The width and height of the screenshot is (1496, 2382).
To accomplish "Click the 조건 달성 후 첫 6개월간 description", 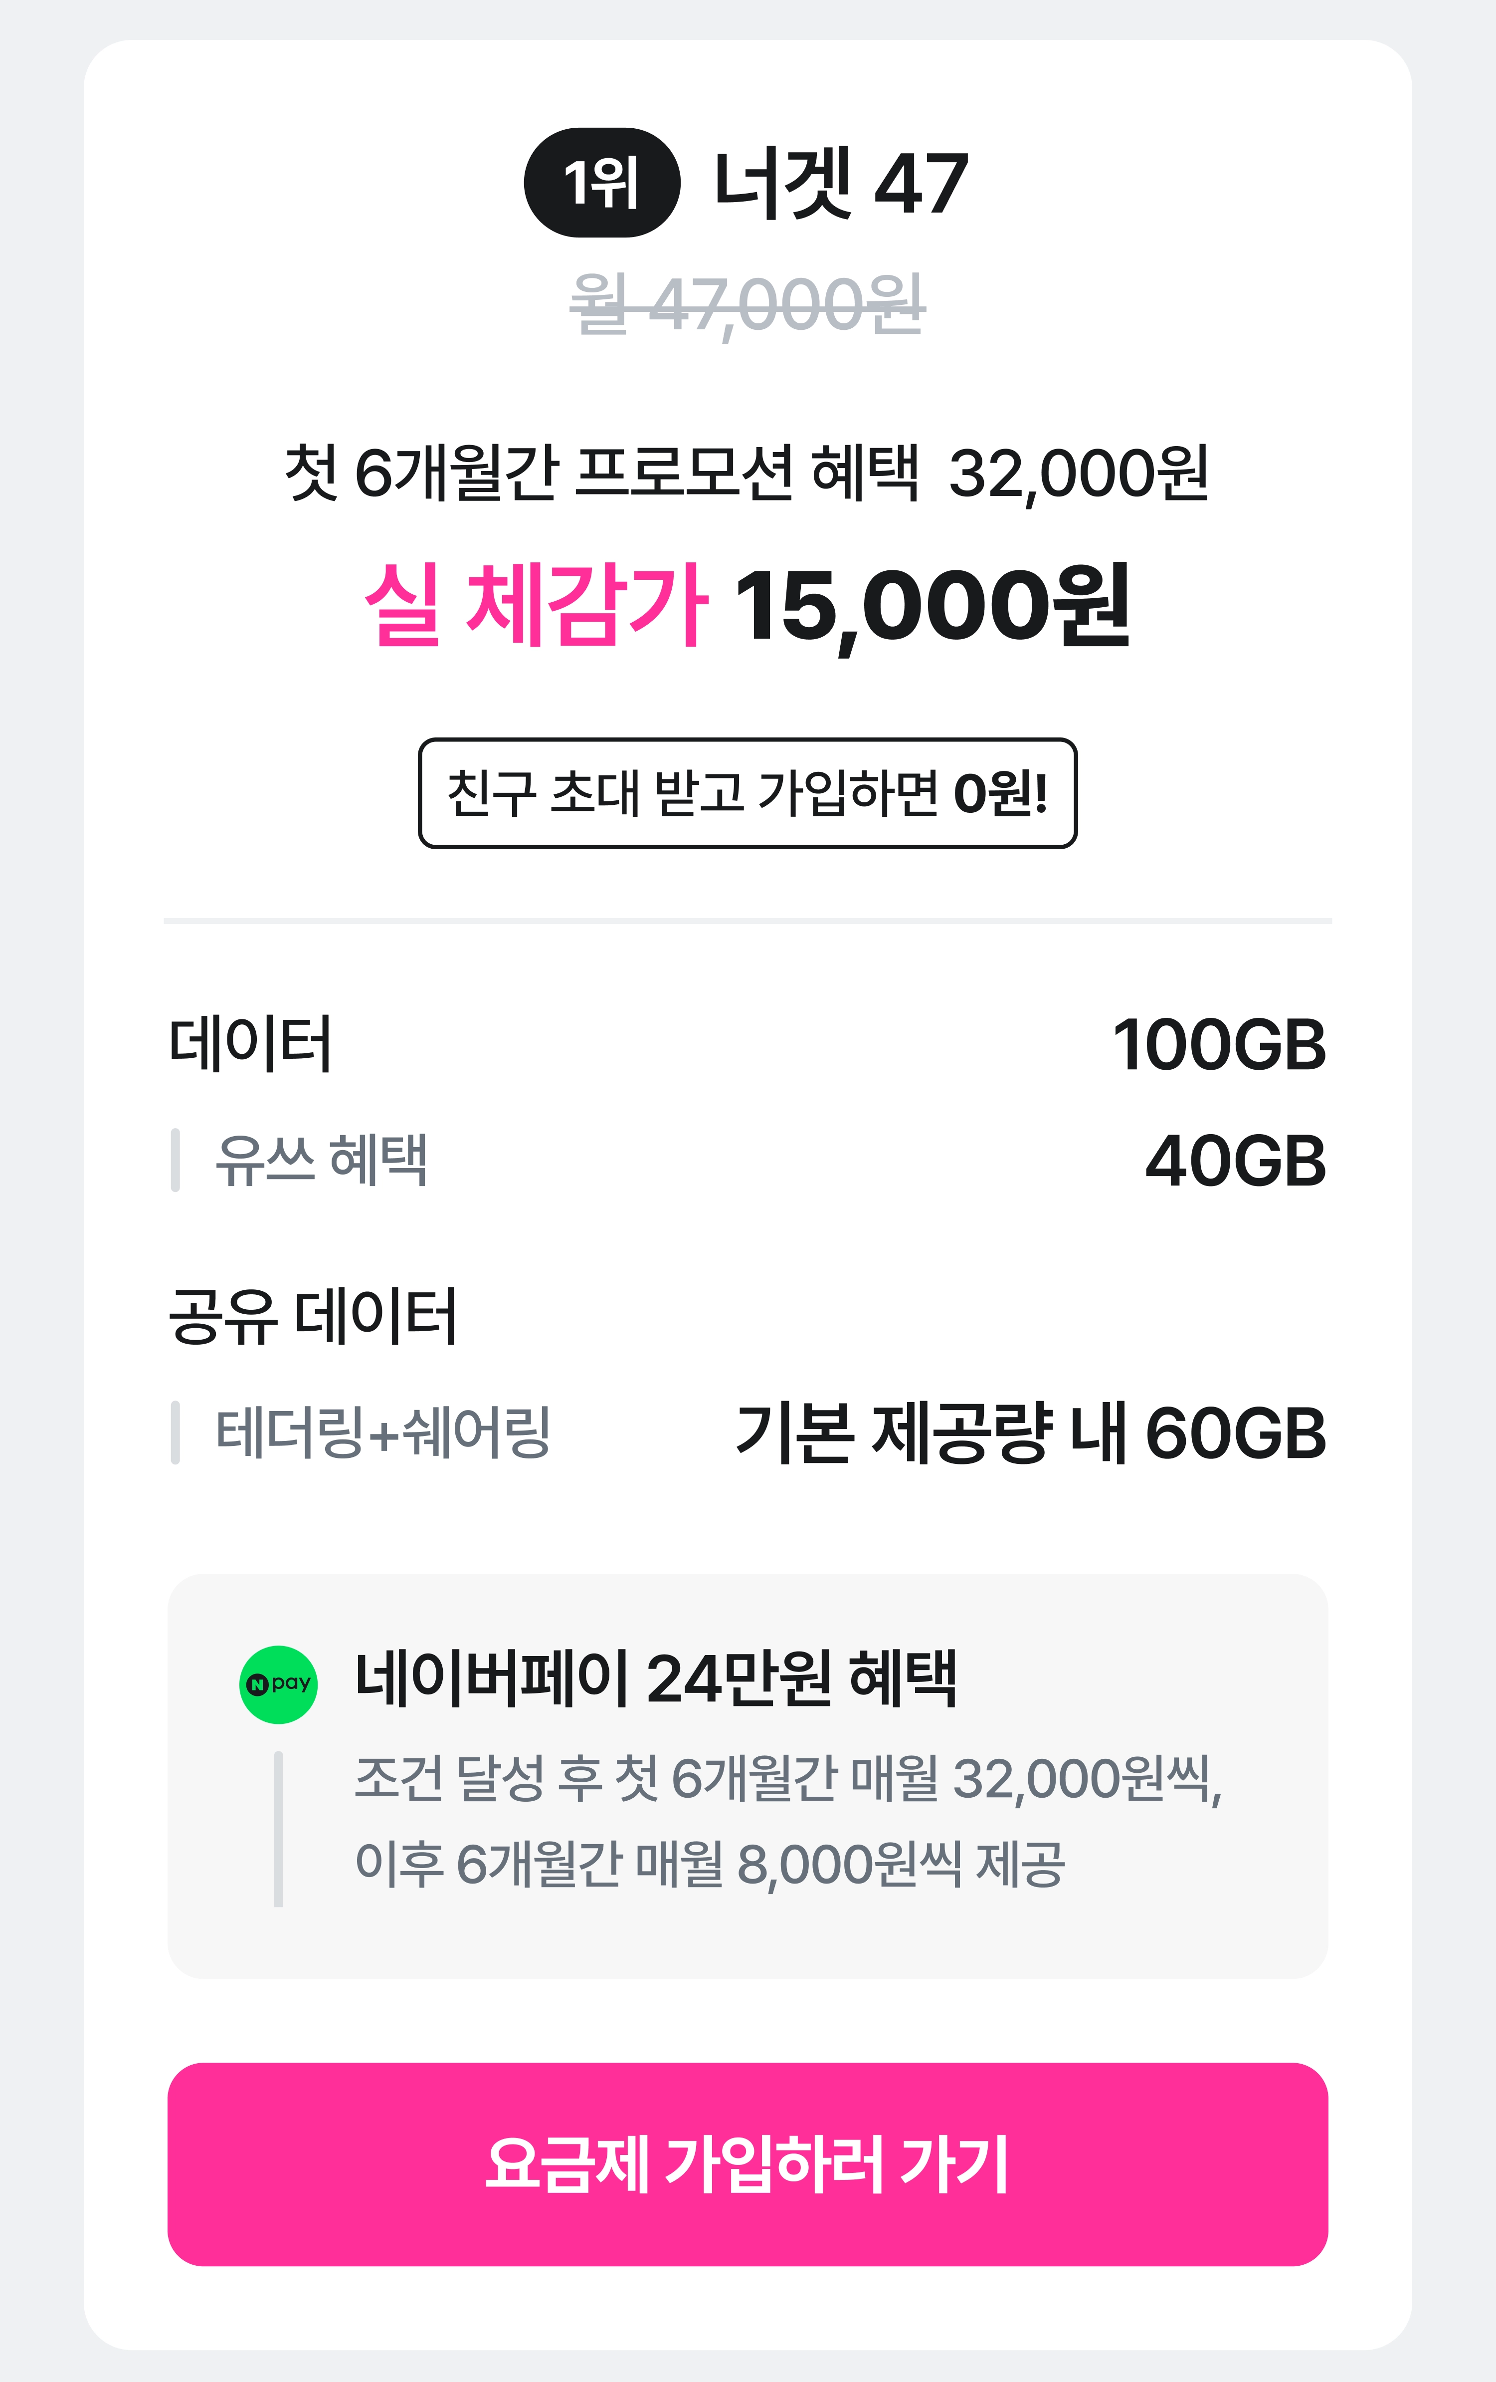I will coord(788,1778).
